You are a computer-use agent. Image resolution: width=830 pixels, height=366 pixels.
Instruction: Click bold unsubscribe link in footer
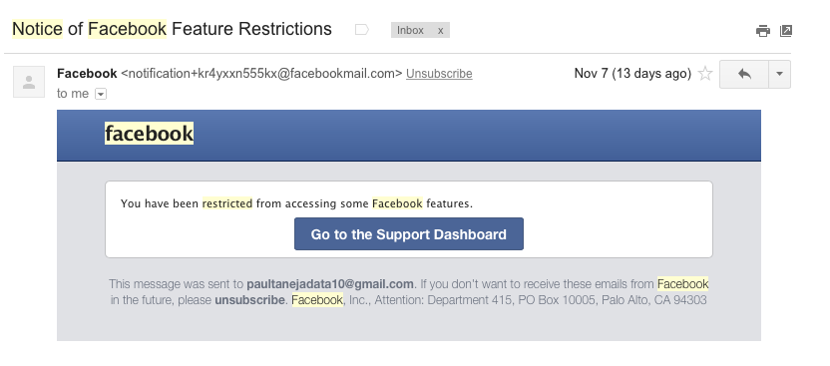click(x=249, y=300)
